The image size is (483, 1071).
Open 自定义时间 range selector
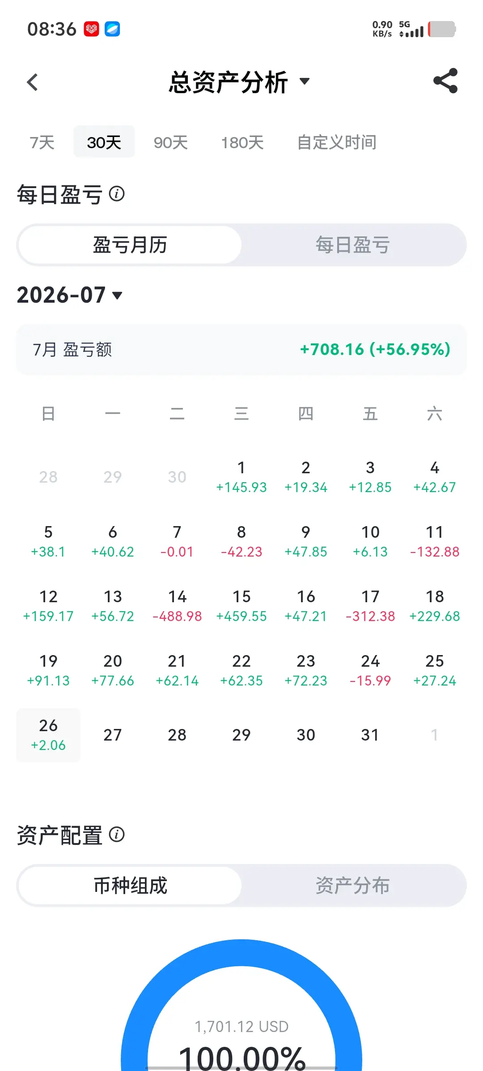[337, 142]
